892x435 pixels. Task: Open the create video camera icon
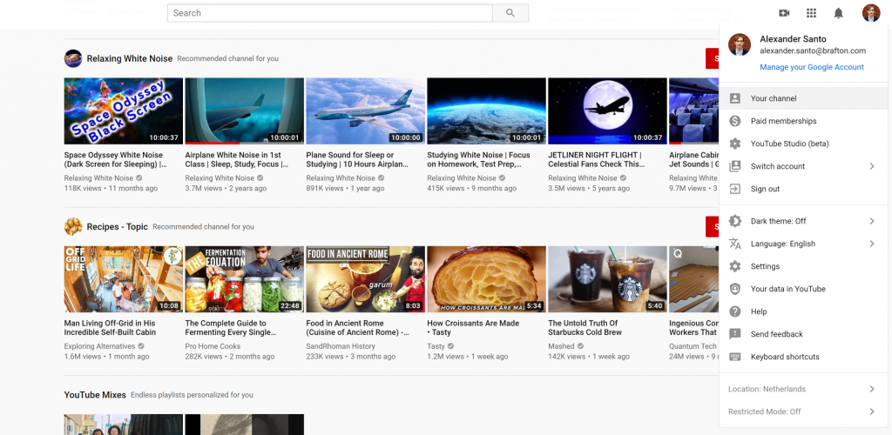tap(784, 13)
